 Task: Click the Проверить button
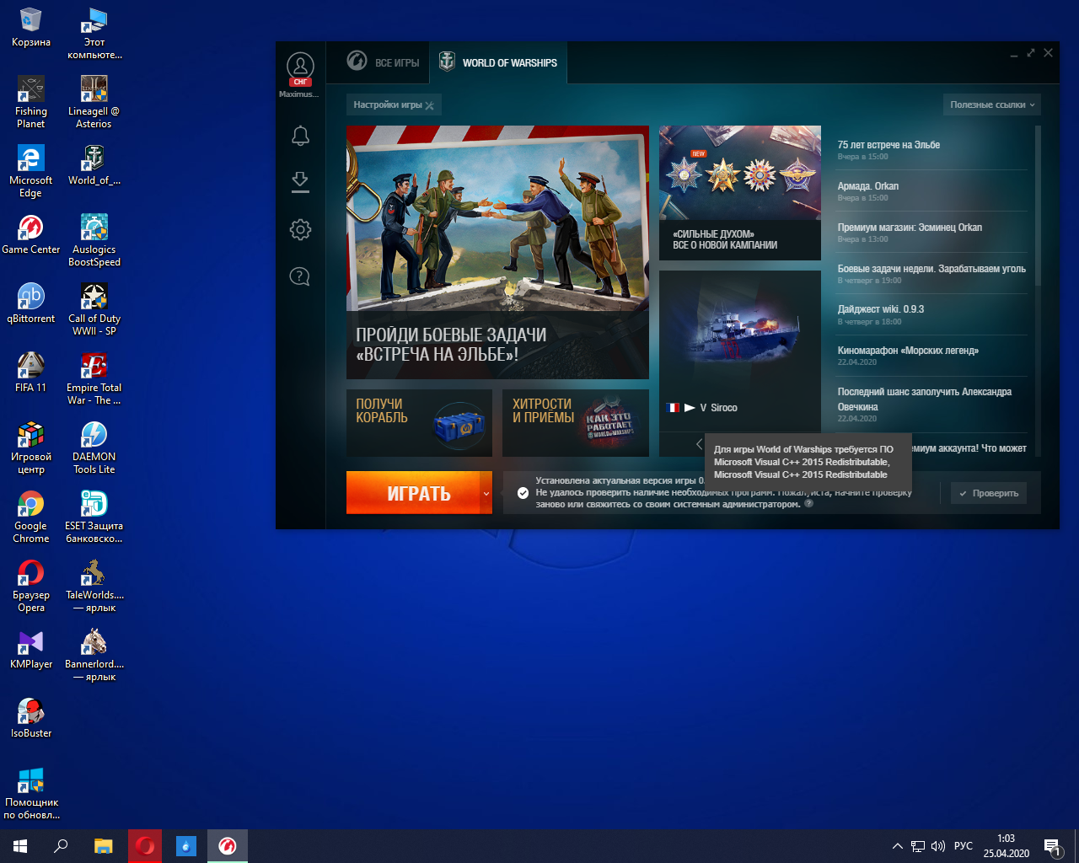(989, 493)
